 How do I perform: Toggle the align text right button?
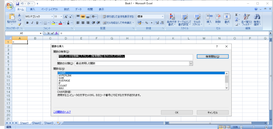tap(88, 23)
